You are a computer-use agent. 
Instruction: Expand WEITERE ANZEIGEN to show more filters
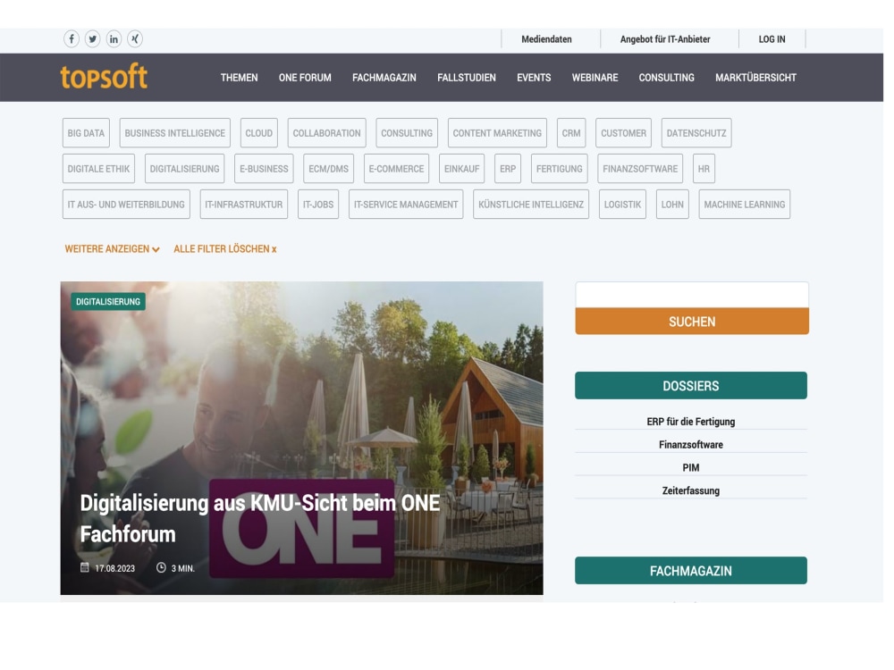[113, 249]
